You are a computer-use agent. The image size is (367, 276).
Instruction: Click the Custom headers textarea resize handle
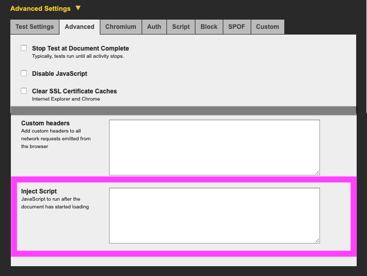317,172
